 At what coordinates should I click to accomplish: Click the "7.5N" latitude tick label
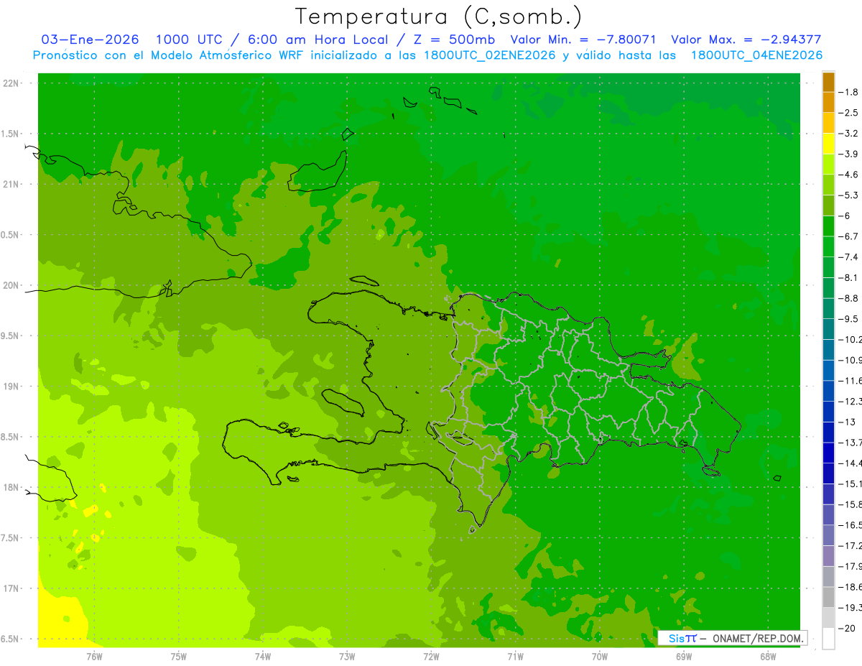click(x=11, y=538)
